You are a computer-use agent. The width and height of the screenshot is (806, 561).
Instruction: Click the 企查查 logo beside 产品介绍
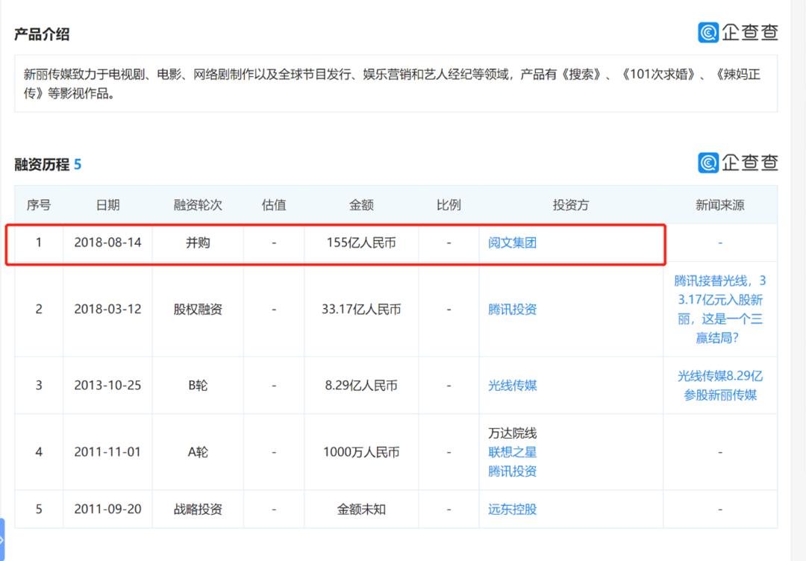[x=737, y=32]
